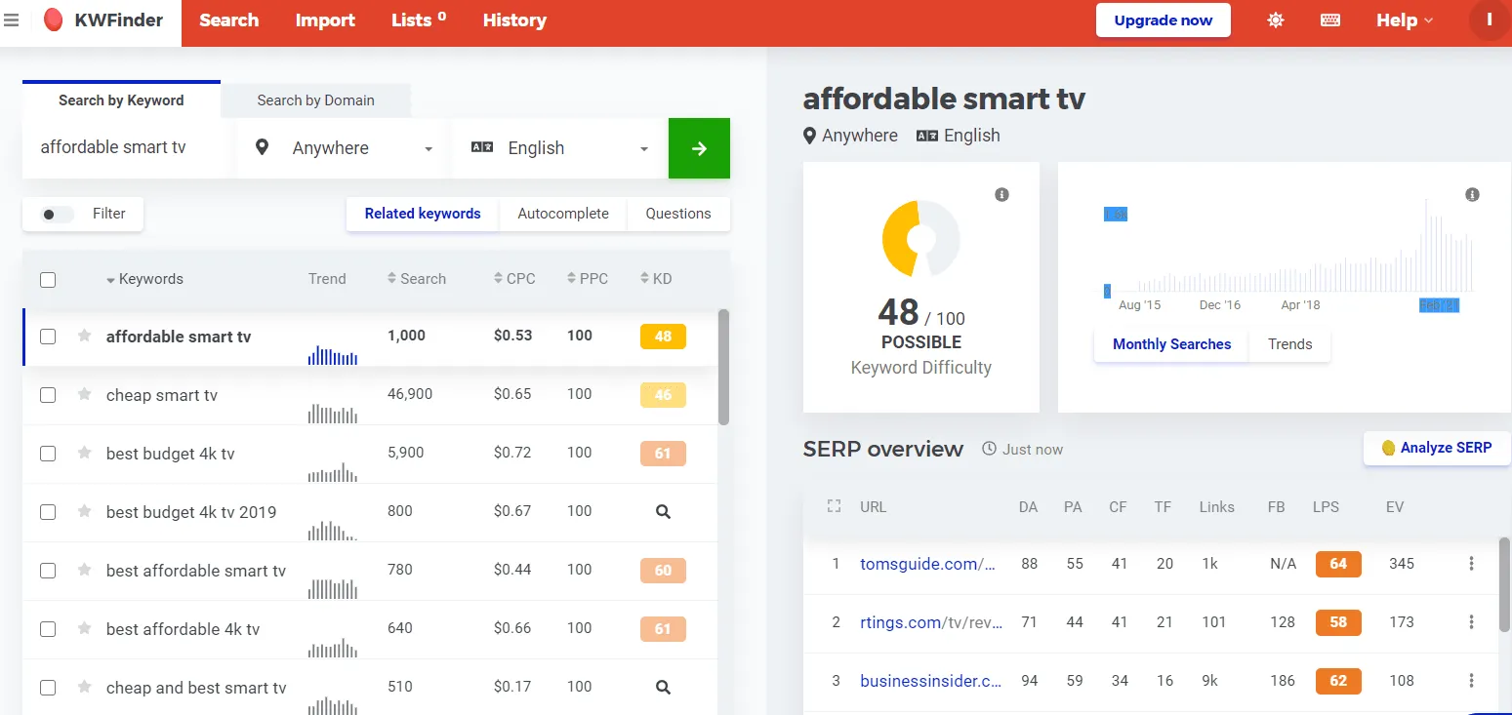Open the hamburger menu icon
Viewport: 1512px width, 715px height.
pos(12,20)
